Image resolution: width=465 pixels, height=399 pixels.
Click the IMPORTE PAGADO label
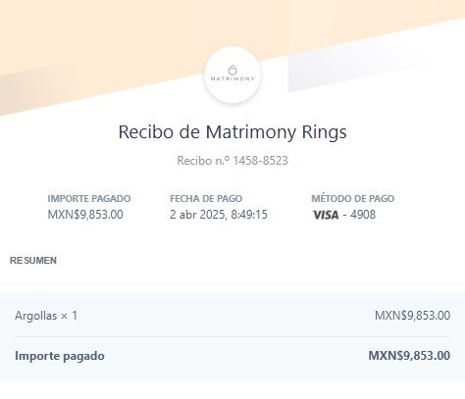89,198
